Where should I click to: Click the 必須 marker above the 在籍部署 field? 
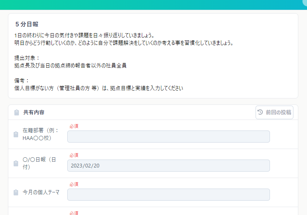pos(74,126)
